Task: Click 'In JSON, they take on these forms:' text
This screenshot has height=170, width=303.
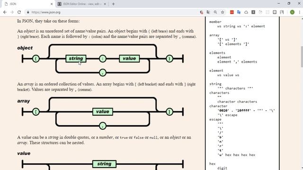Action: click(48, 21)
